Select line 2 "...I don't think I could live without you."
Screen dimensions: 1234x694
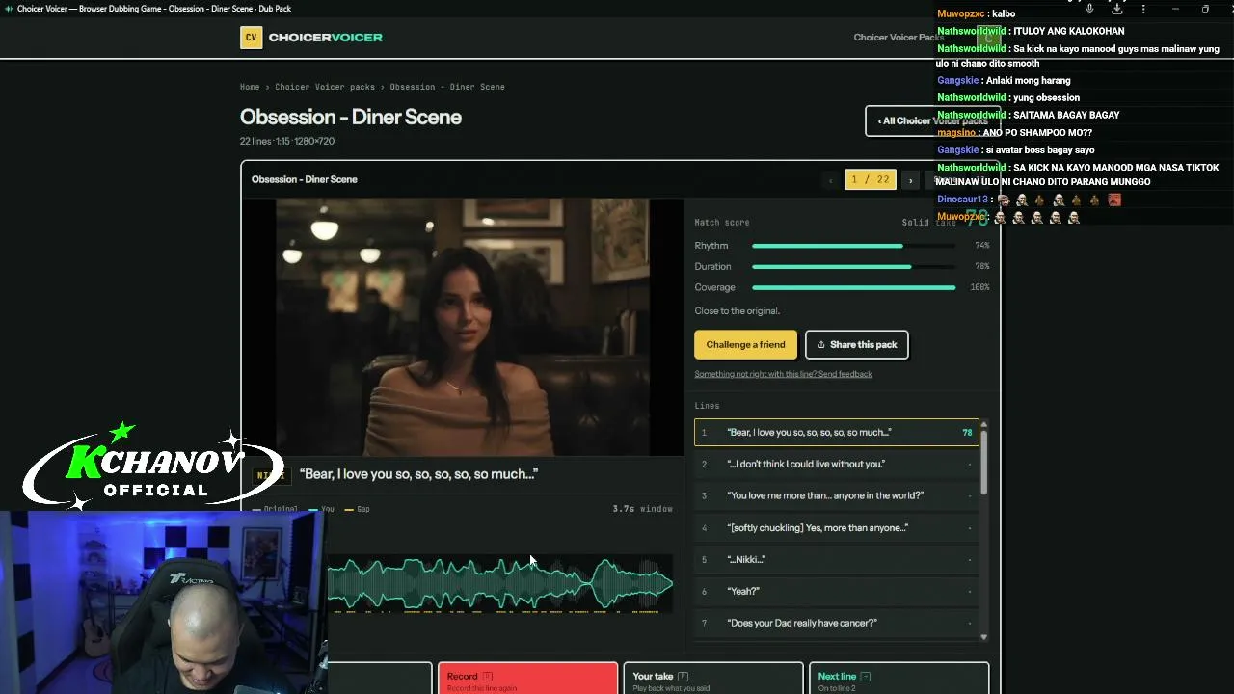836,464
